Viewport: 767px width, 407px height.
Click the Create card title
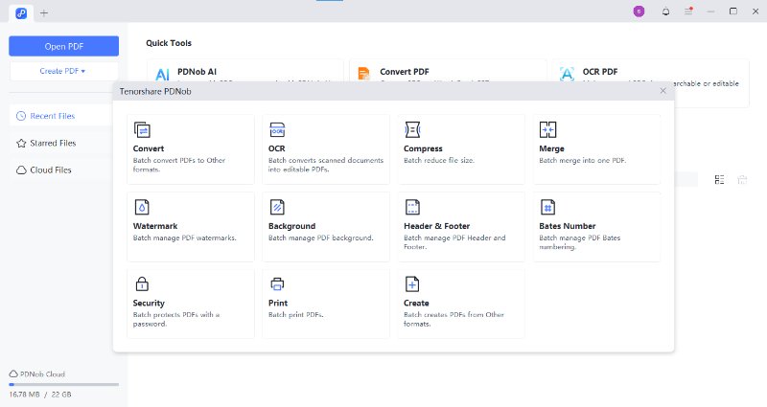click(416, 303)
